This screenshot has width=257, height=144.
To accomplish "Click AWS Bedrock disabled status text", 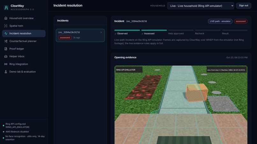I will click(17, 132).
